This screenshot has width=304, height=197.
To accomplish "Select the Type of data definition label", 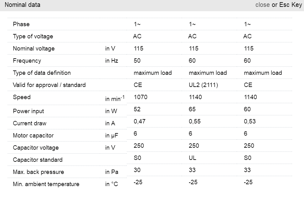I will [42, 73].
